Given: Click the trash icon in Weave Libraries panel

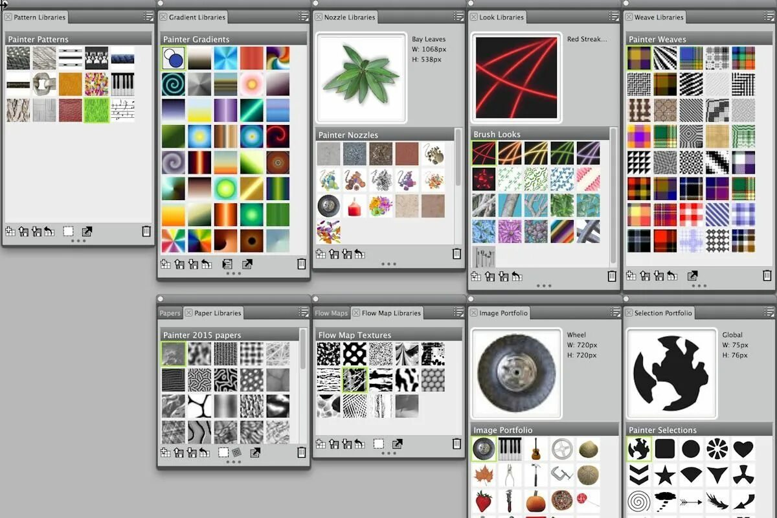Looking at the screenshot, I should 767,275.
